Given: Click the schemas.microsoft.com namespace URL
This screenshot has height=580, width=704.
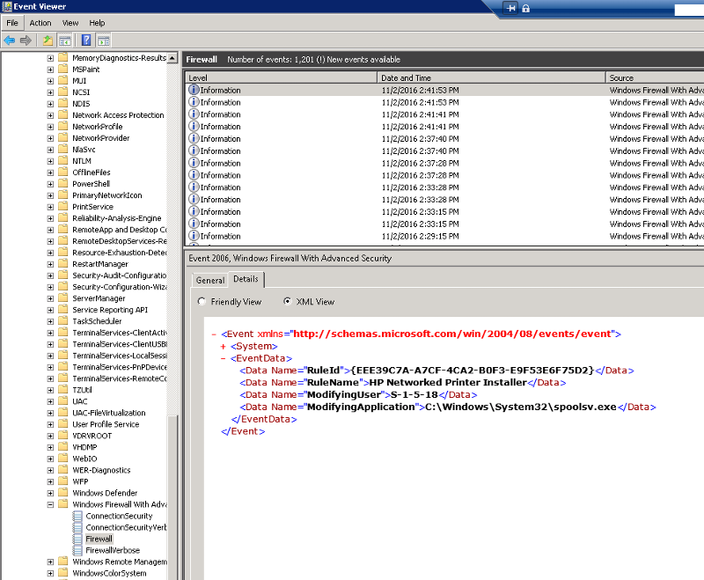Looking at the screenshot, I should (x=452, y=334).
